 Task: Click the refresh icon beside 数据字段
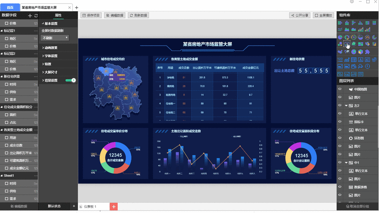coord(36,15)
